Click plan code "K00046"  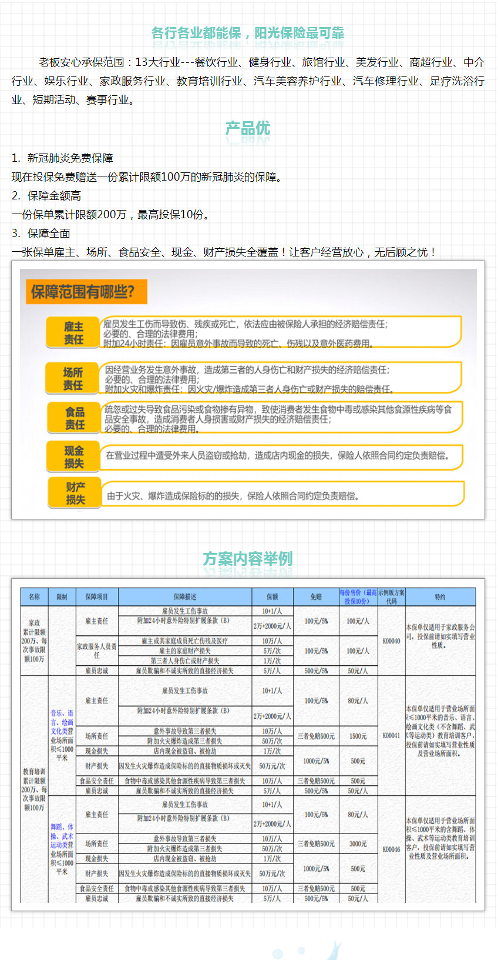391,849
